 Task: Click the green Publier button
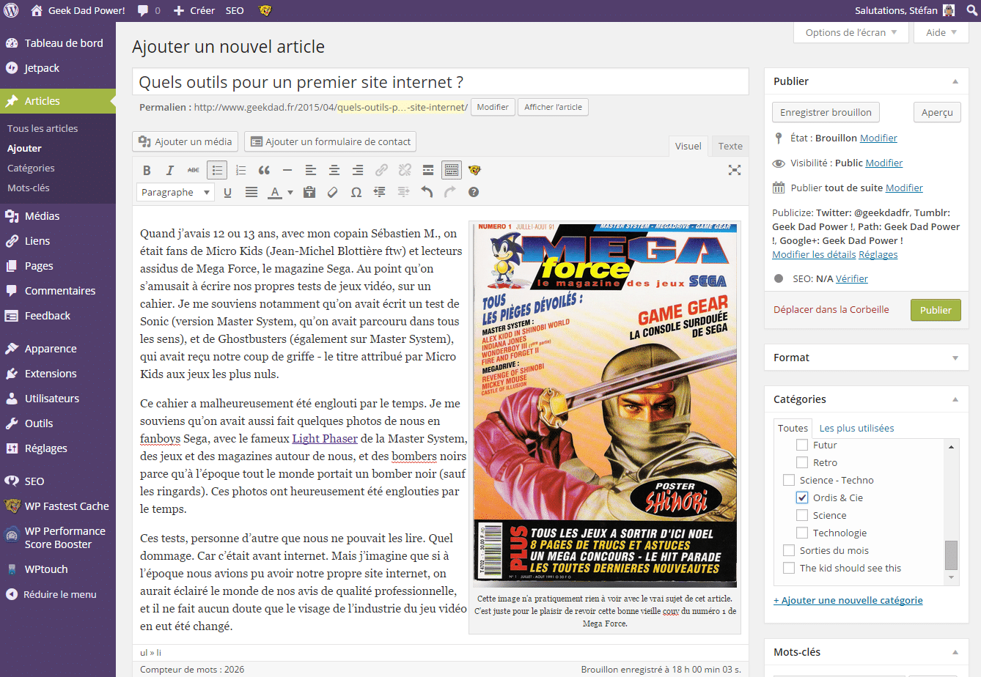(x=935, y=310)
